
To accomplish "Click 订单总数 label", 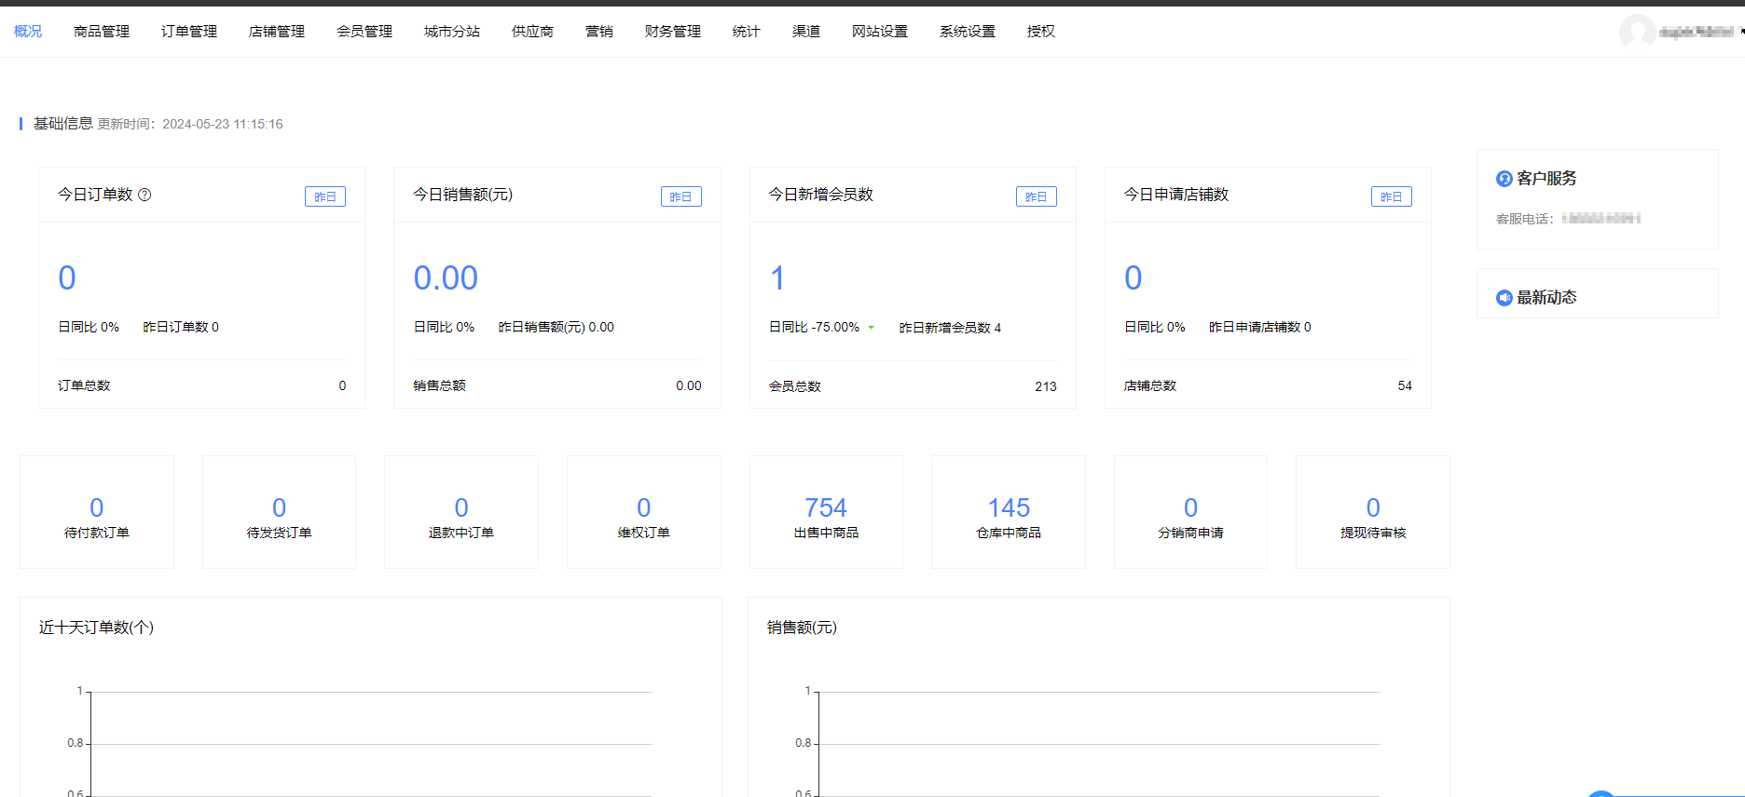I will click(x=84, y=385).
